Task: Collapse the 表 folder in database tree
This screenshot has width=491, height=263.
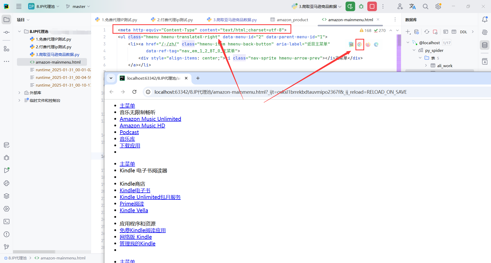Action: coord(420,58)
